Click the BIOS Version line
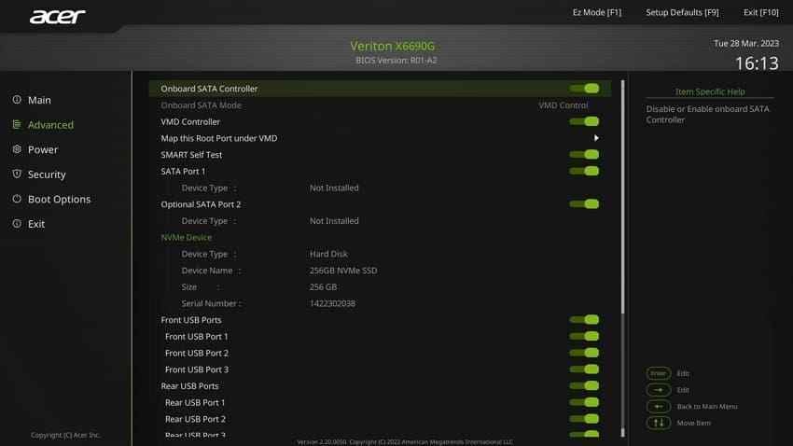The width and height of the screenshot is (793, 446). 396,60
